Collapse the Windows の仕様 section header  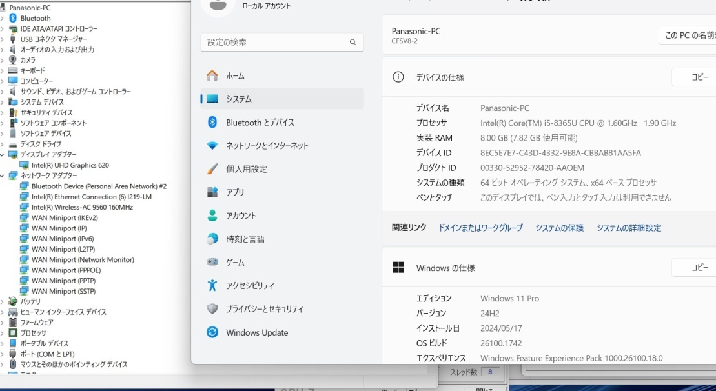pyautogui.click(x=549, y=268)
